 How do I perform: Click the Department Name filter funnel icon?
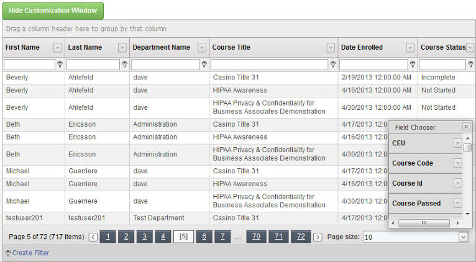pyautogui.click(x=204, y=64)
